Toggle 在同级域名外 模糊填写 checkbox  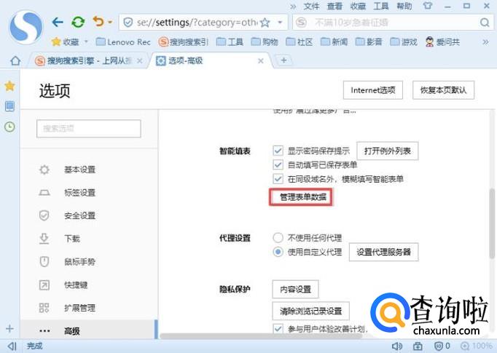tap(278, 179)
